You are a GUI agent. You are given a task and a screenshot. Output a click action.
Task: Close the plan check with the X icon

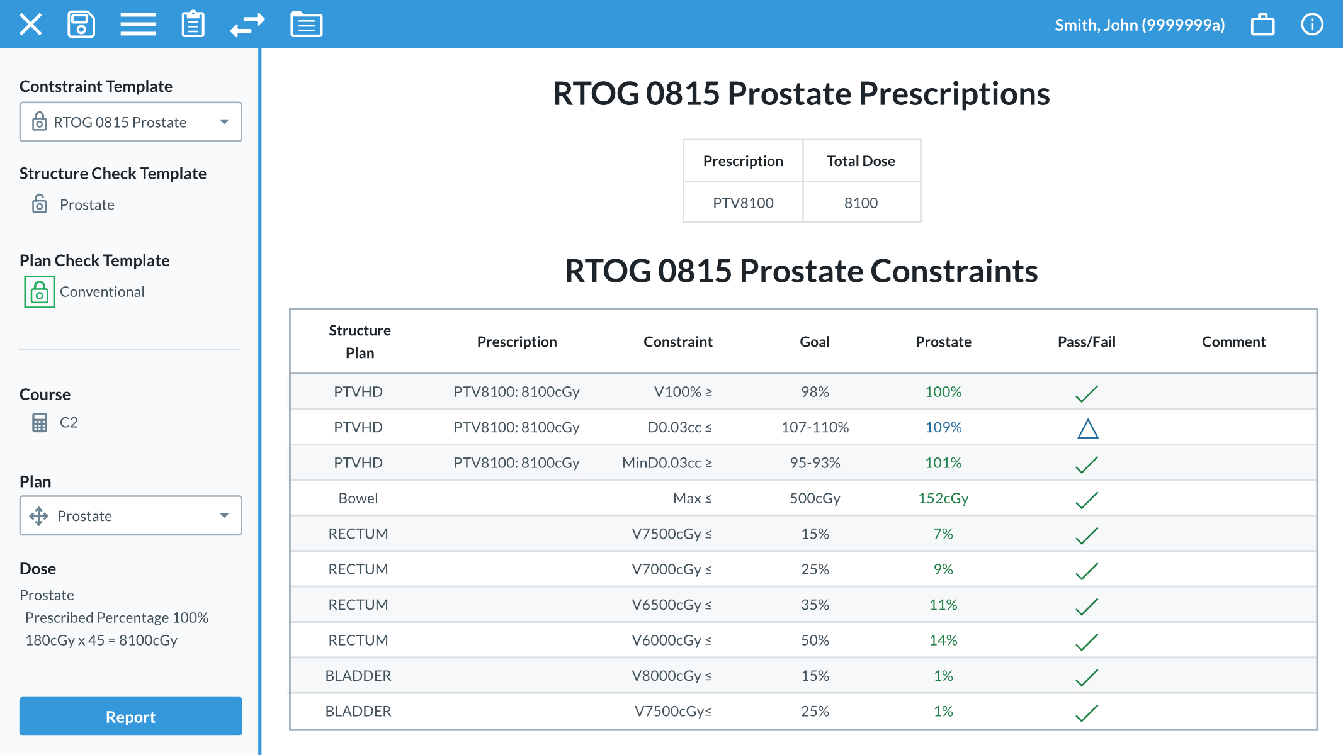tap(30, 25)
